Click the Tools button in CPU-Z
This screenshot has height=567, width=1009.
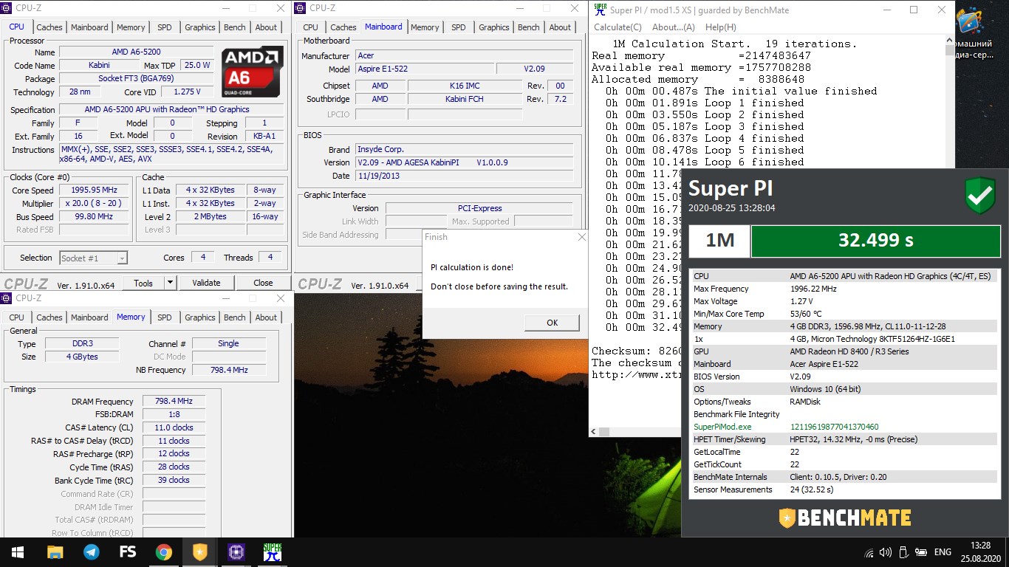click(143, 283)
